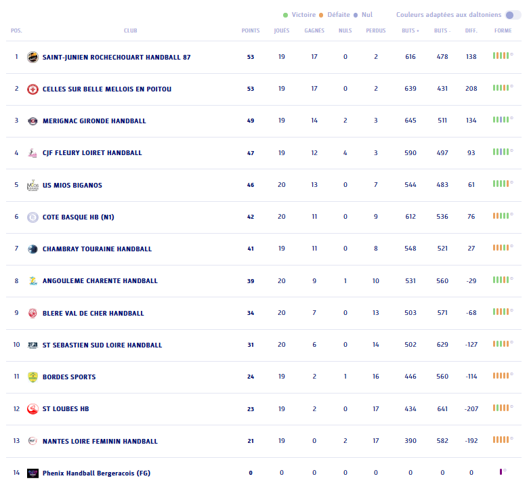This screenshot has width=529, height=487.
Task: Sort by Buts - column header
Action: point(442,30)
